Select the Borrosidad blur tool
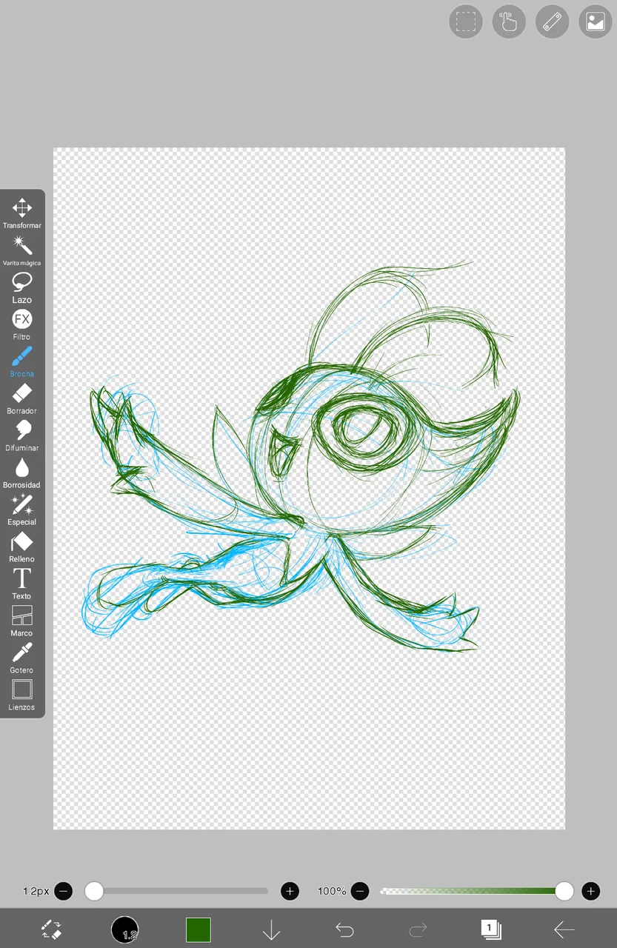The height and width of the screenshot is (948, 617). [22, 473]
